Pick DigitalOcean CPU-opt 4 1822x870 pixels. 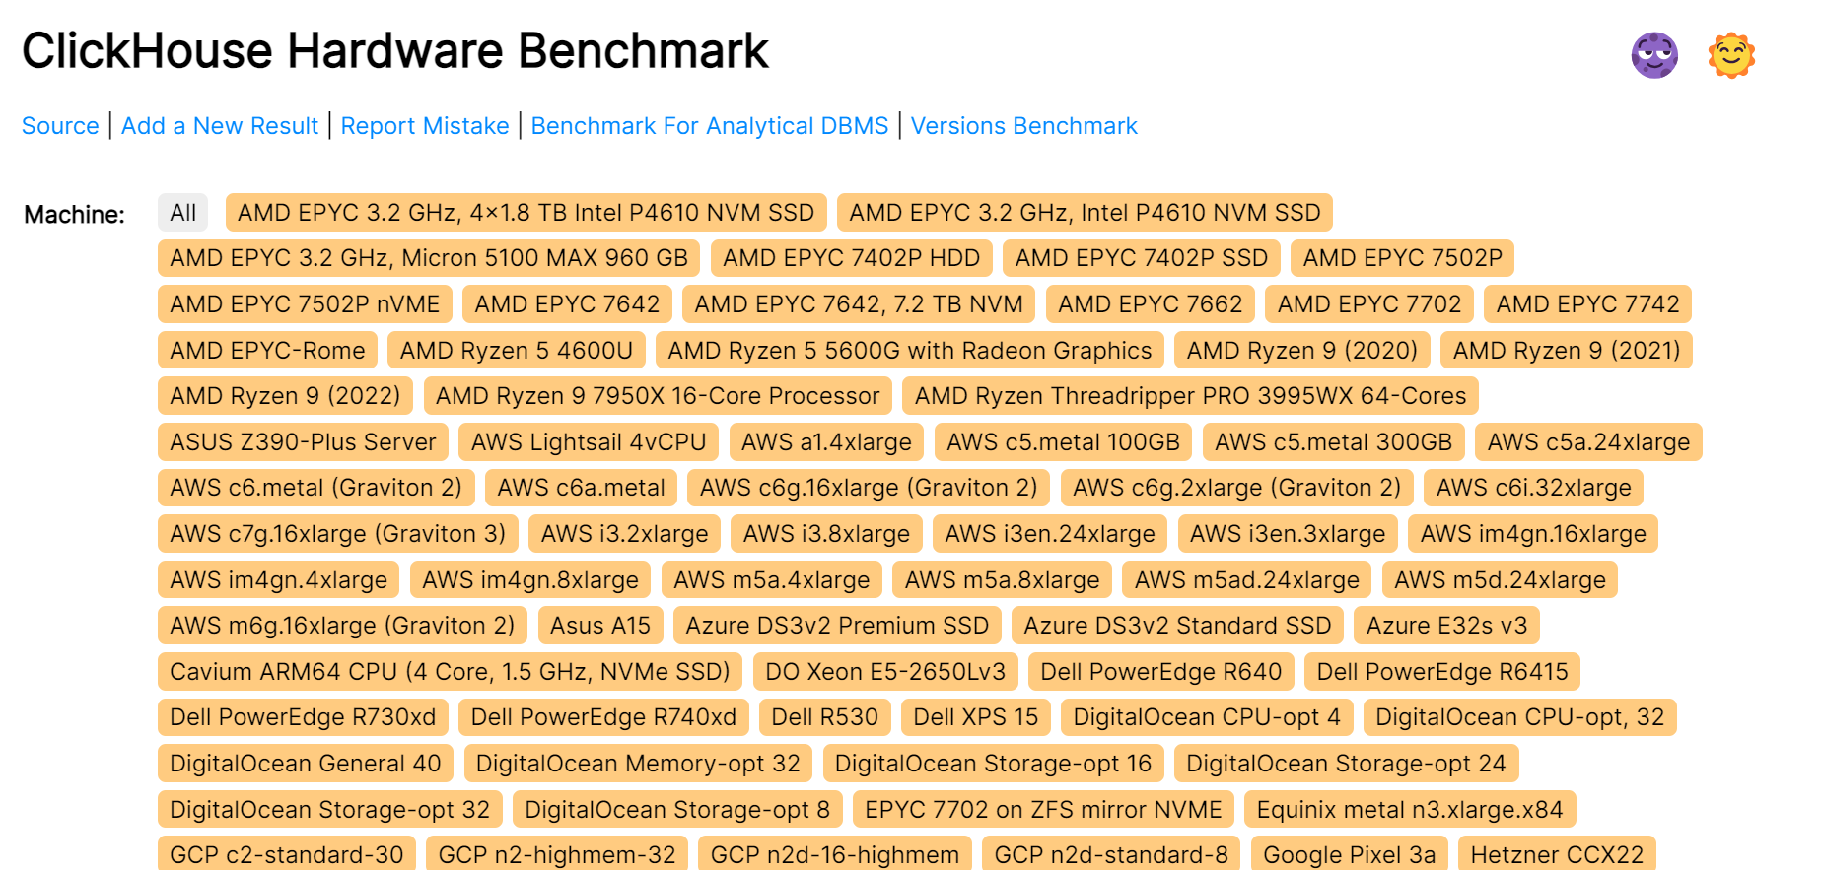click(1208, 717)
